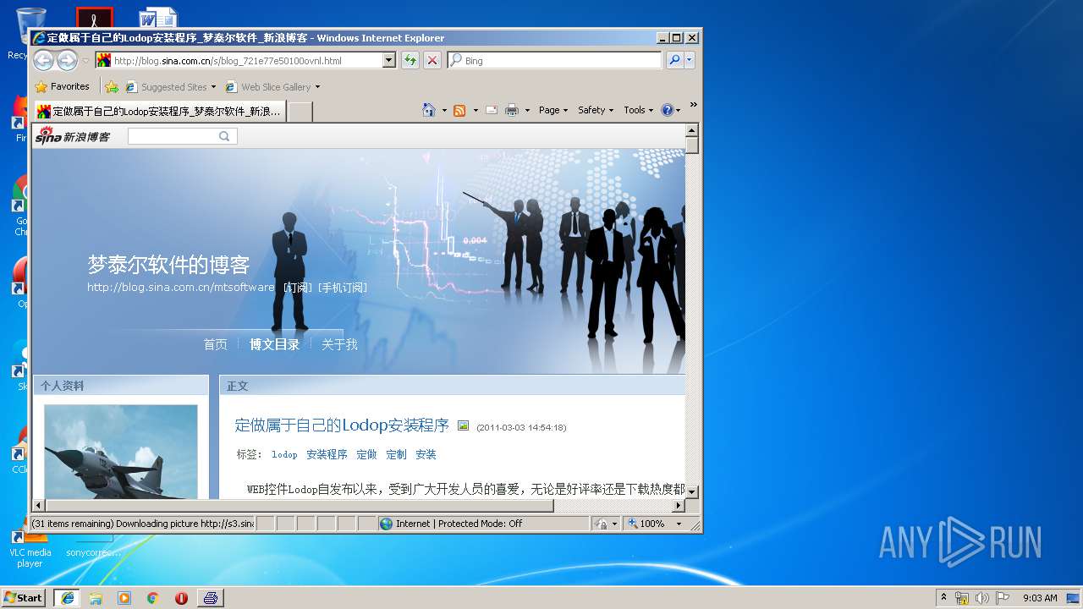Image resolution: width=1083 pixels, height=609 pixels.
Task: Click the horizontal scrollbar left arrow
Action: click(39, 505)
